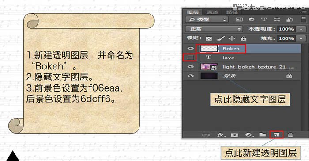The height and width of the screenshot is (161, 309).
Task: Lock transparent pixels icon
Action: point(209,38)
